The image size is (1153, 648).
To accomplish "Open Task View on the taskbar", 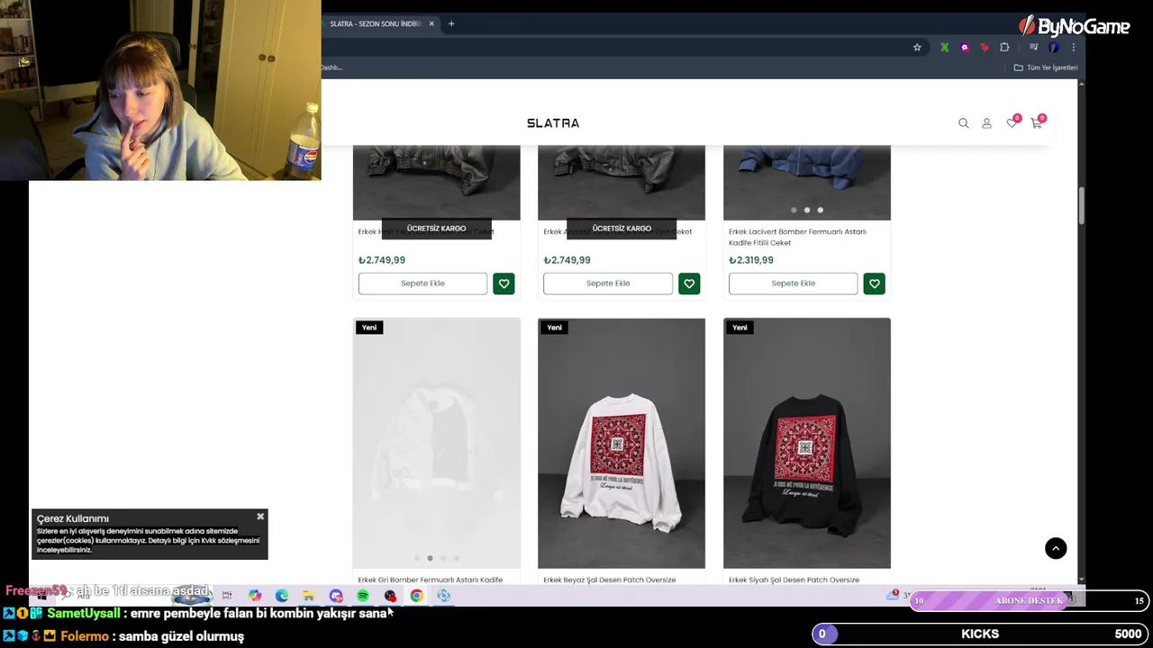I will point(227,596).
